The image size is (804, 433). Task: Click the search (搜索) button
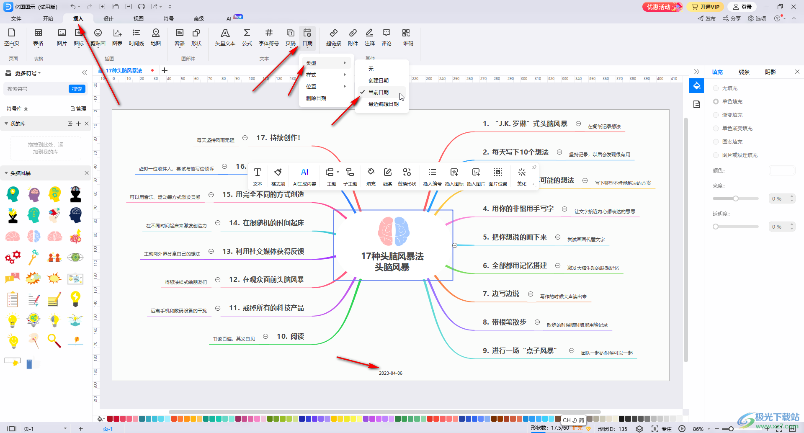(77, 89)
